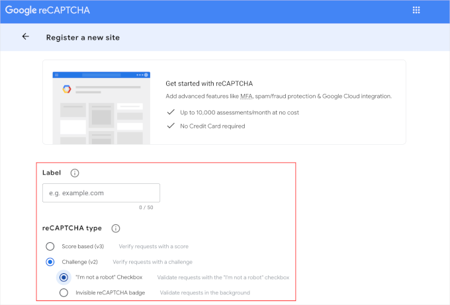Click the back arrow icon
The width and height of the screenshot is (450, 305).
(x=26, y=37)
